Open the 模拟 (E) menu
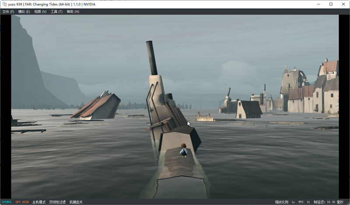The image size is (350, 205). point(24,12)
